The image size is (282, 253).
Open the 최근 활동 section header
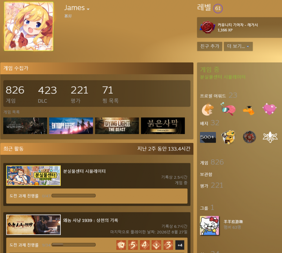[97, 149]
